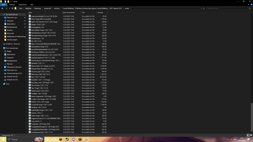253x142 pixels.
Task: Open Новый том (F:) drive
Action: [x=12, y=80]
